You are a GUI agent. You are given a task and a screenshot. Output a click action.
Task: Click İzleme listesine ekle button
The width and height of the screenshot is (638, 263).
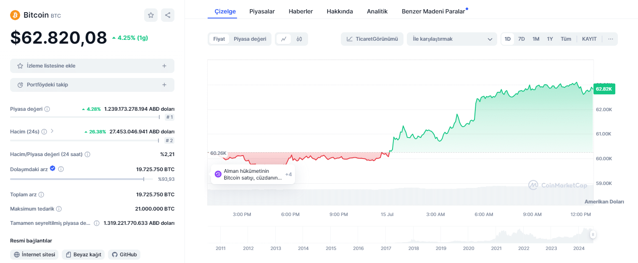click(92, 66)
